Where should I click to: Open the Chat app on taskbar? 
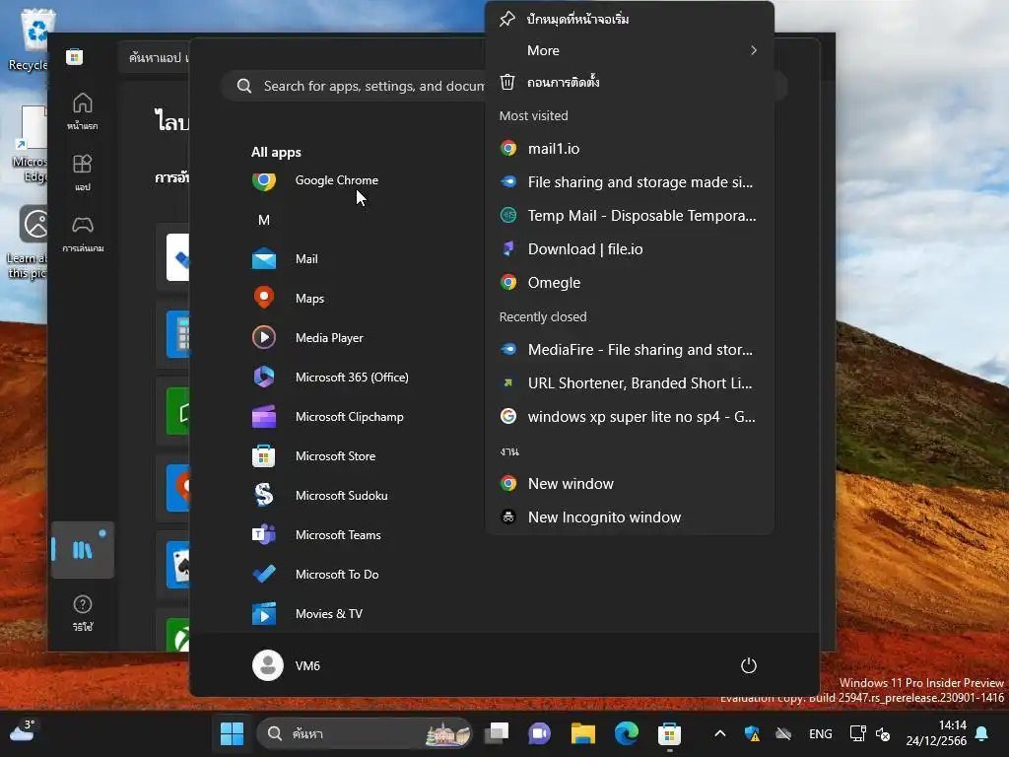click(x=539, y=733)
